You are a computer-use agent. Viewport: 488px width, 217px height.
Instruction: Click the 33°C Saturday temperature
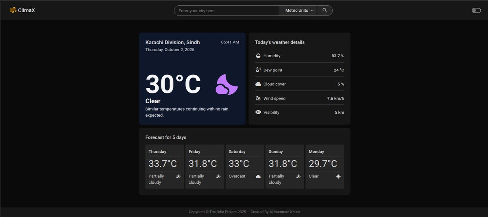(239, 164)
